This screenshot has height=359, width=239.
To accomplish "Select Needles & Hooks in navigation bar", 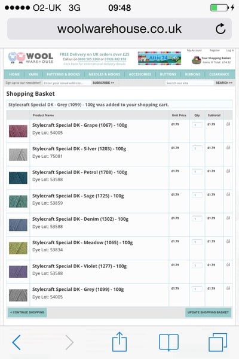I will (105, 74).
